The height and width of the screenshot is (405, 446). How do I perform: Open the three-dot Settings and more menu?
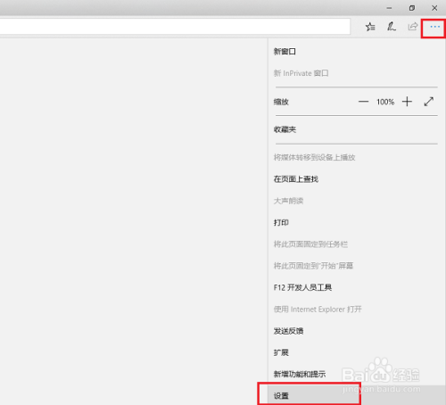click(434, 27)
